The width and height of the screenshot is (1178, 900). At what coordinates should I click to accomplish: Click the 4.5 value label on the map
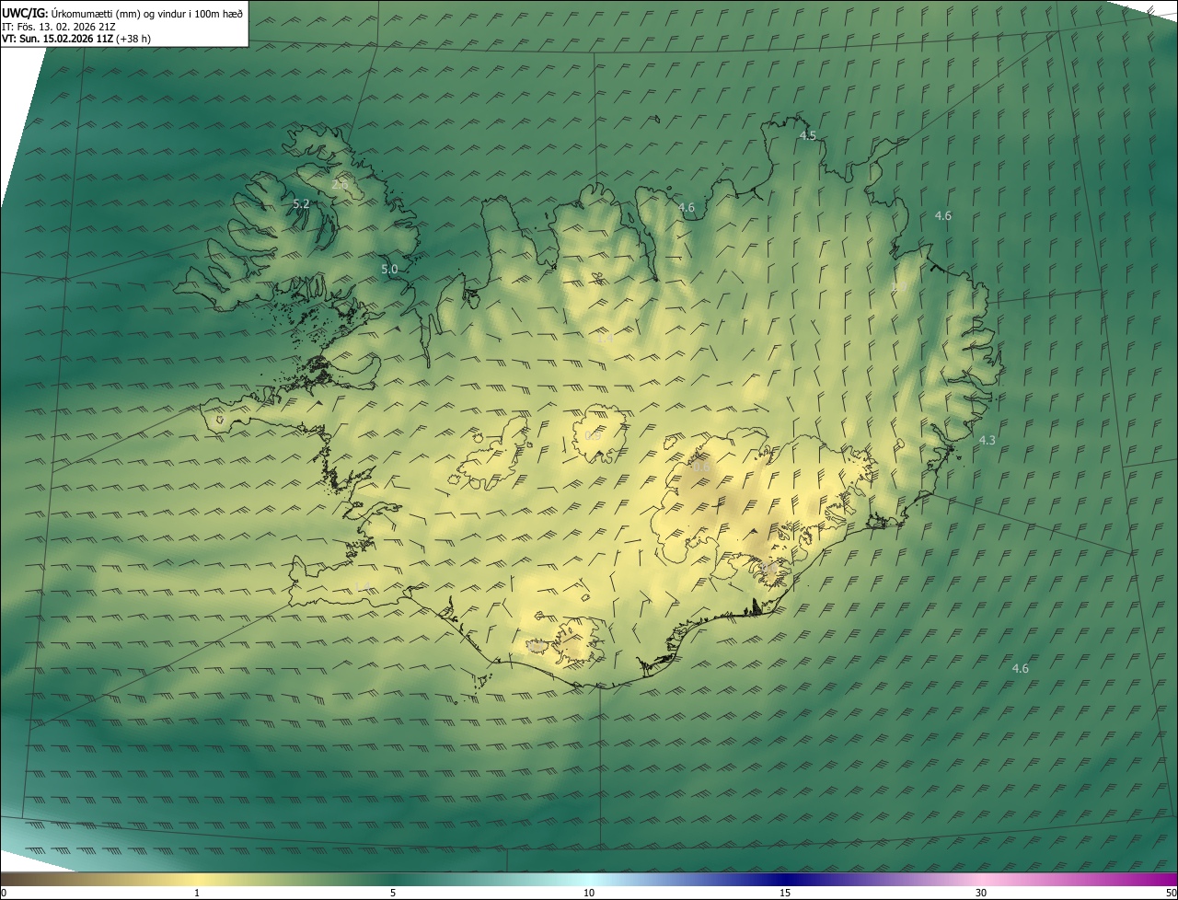[807, 135]
